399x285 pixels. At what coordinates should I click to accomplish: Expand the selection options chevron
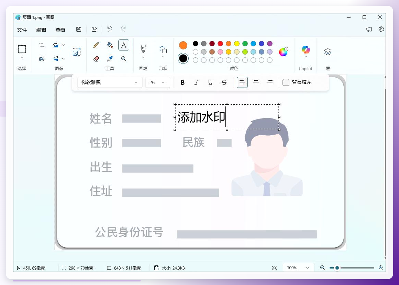coord(22,57)
